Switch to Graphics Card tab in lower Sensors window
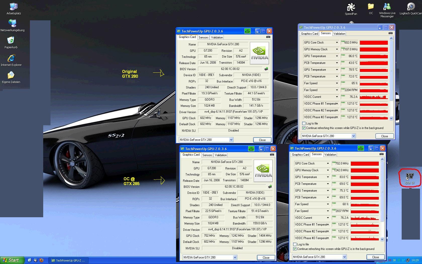 click(300, 155)
